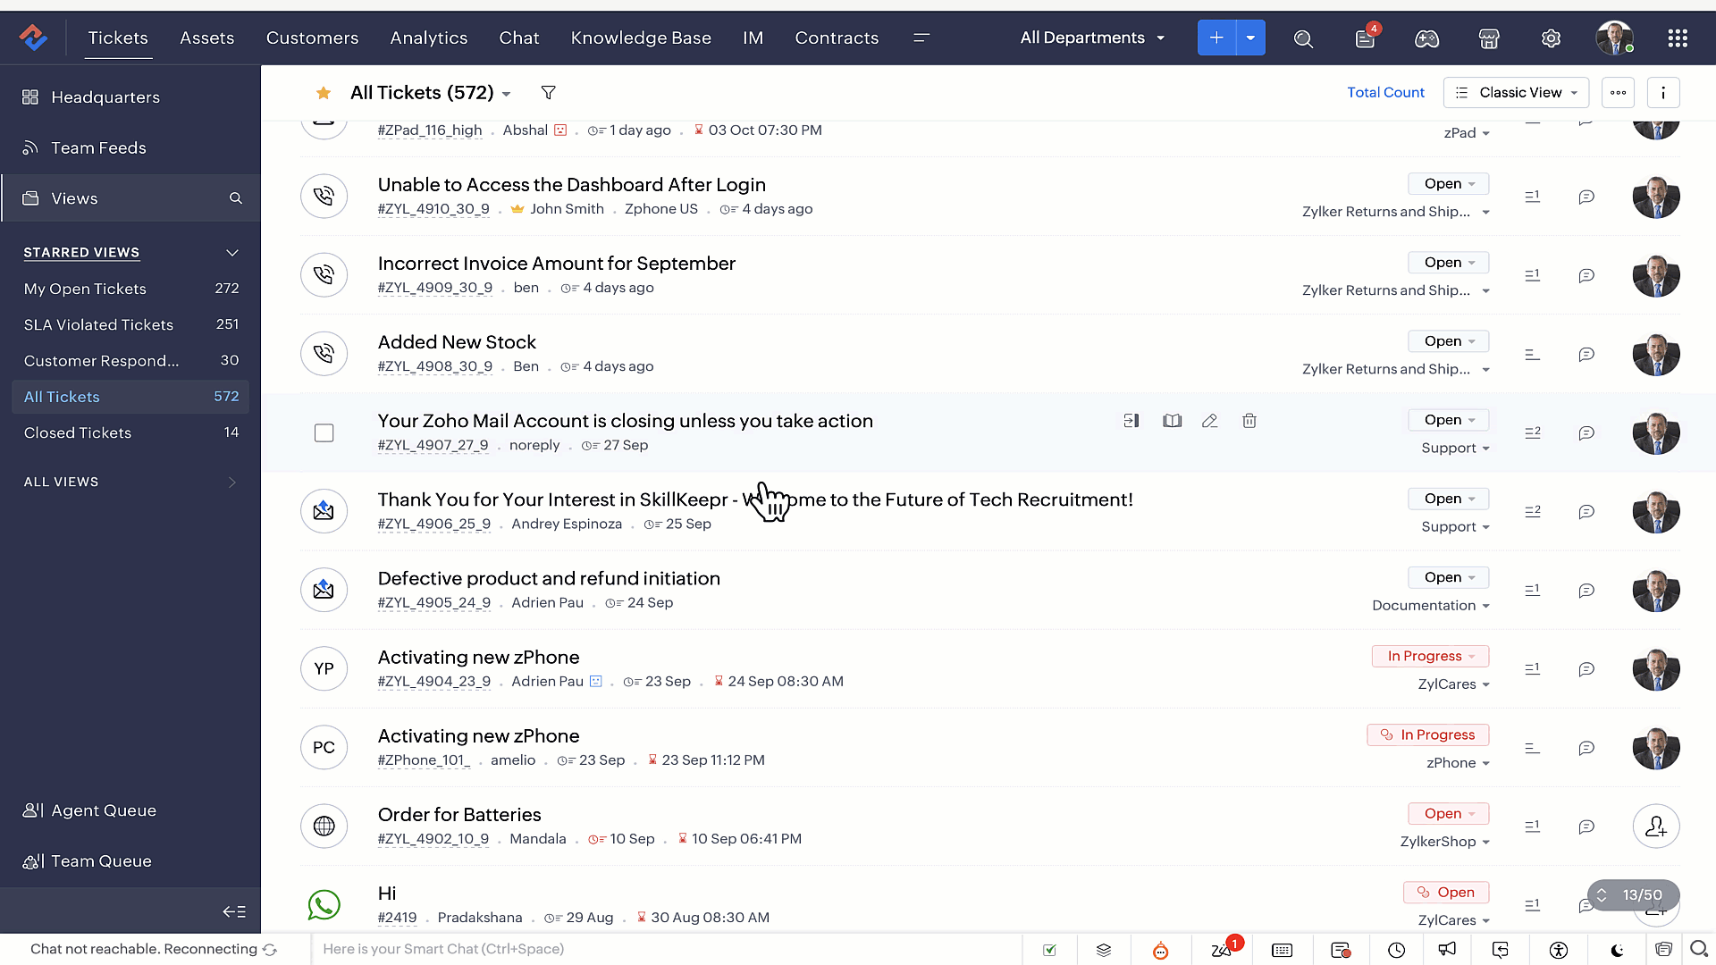This screenshot has width=1716, height=965.
Task: Open the Knowledge Base tab
Action: tap(641, 38)
